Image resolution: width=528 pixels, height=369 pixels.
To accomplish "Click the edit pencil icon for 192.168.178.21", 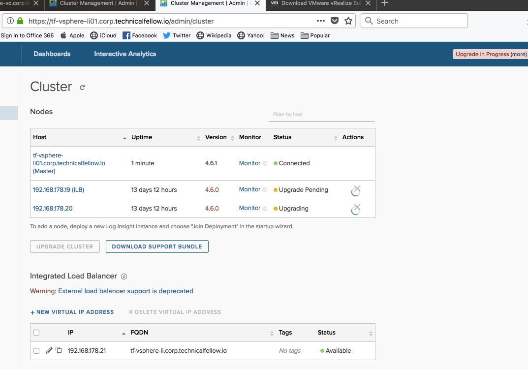I will pyautogui.click(x=49, y=350).
